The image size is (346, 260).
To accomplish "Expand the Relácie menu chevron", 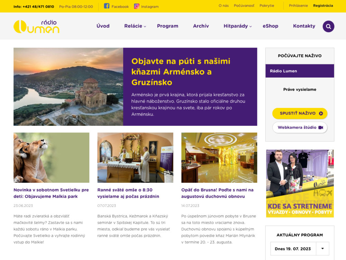I will (x=145, y=27).
